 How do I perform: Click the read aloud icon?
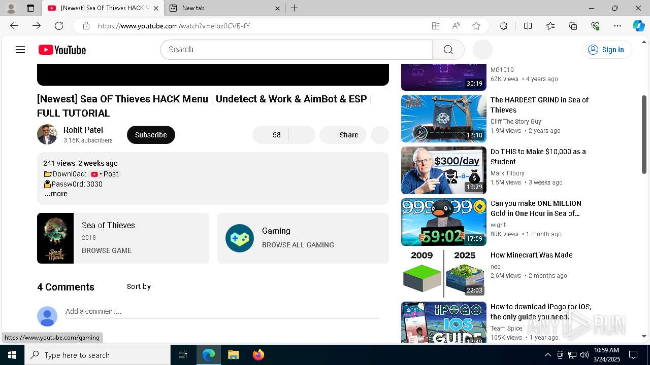pyautogui.click(x=456, y=26)
